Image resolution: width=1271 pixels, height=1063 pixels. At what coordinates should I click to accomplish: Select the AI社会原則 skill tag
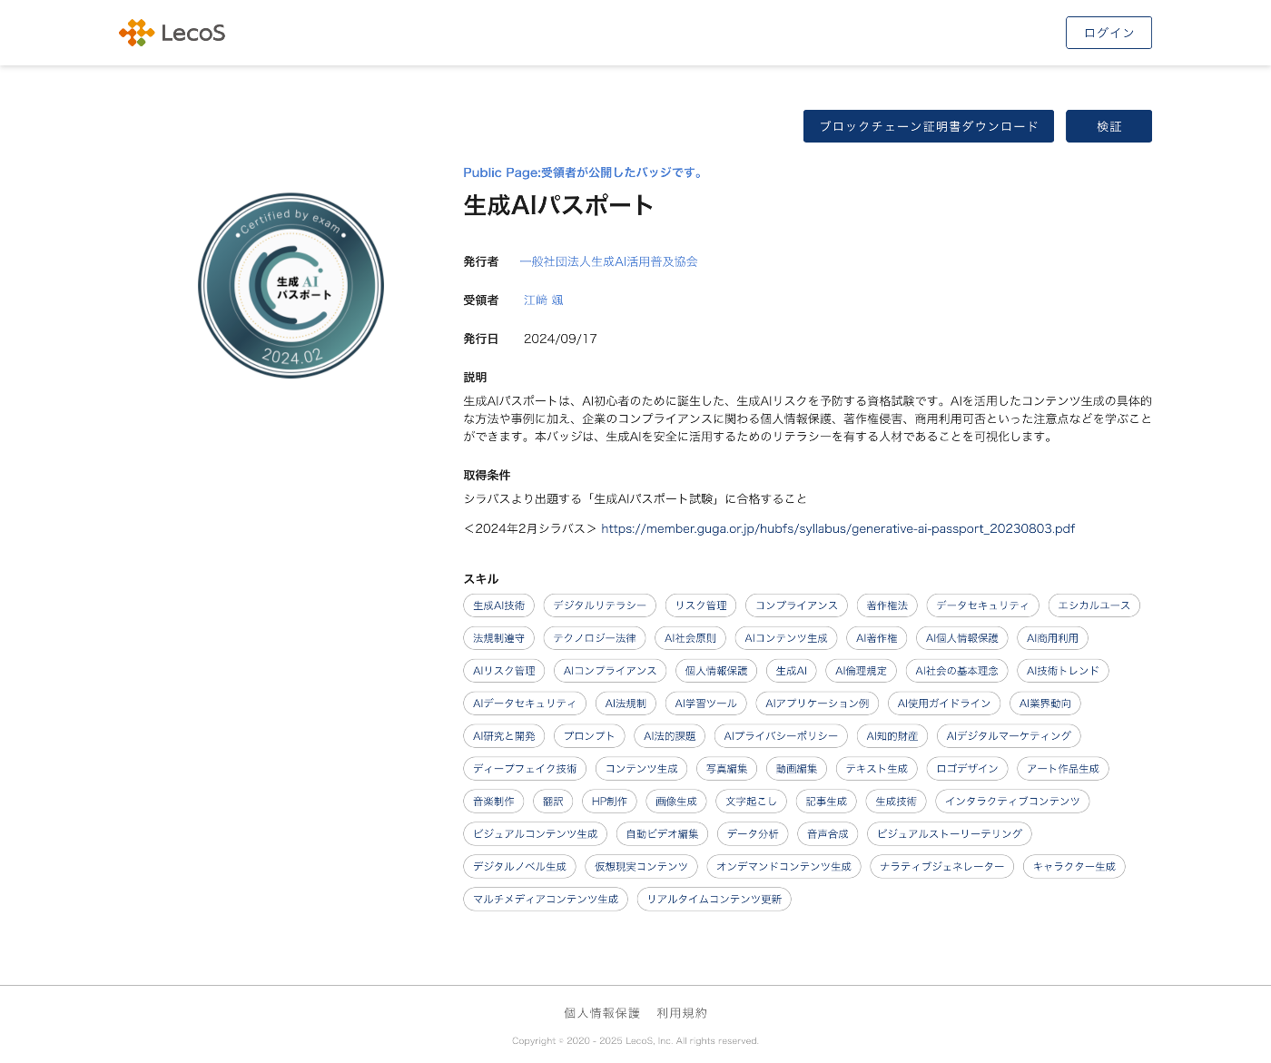[690, 638]
